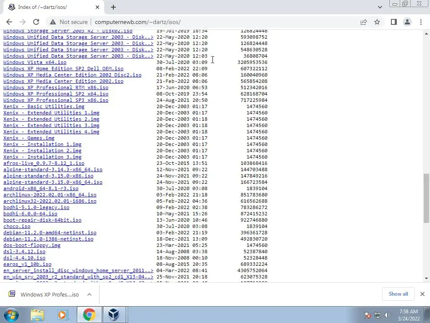Click the volume speaker tray icon
This screenshot has width=430, height=323.
tap(388, 315)
